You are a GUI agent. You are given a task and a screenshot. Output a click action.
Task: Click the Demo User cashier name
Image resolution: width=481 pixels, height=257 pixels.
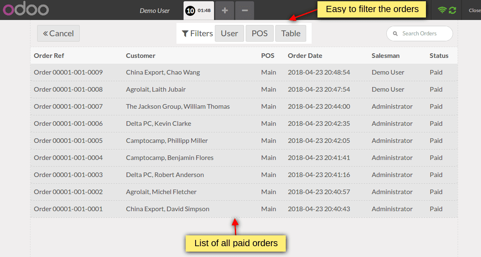pos(155,10)
